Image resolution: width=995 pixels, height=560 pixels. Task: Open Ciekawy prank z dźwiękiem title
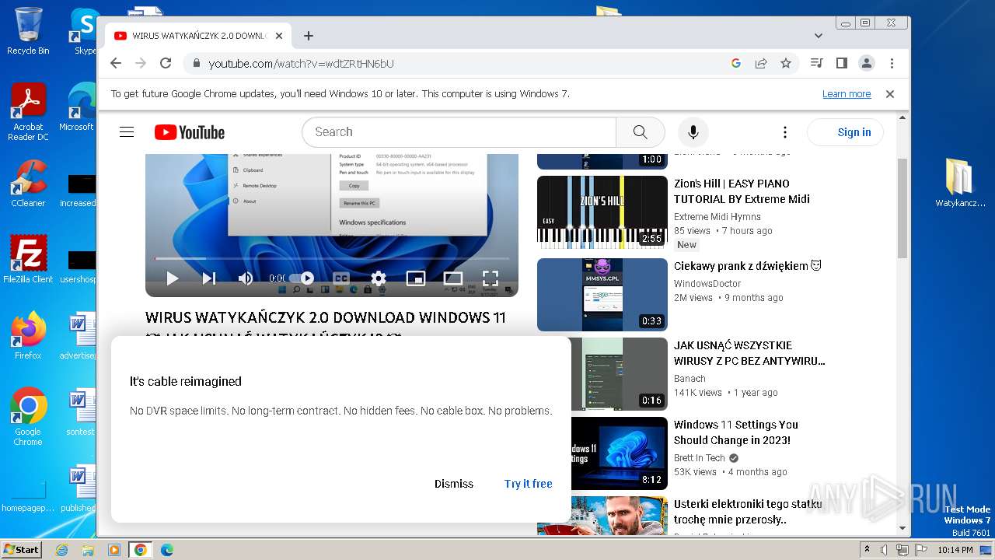coord(747,266)
